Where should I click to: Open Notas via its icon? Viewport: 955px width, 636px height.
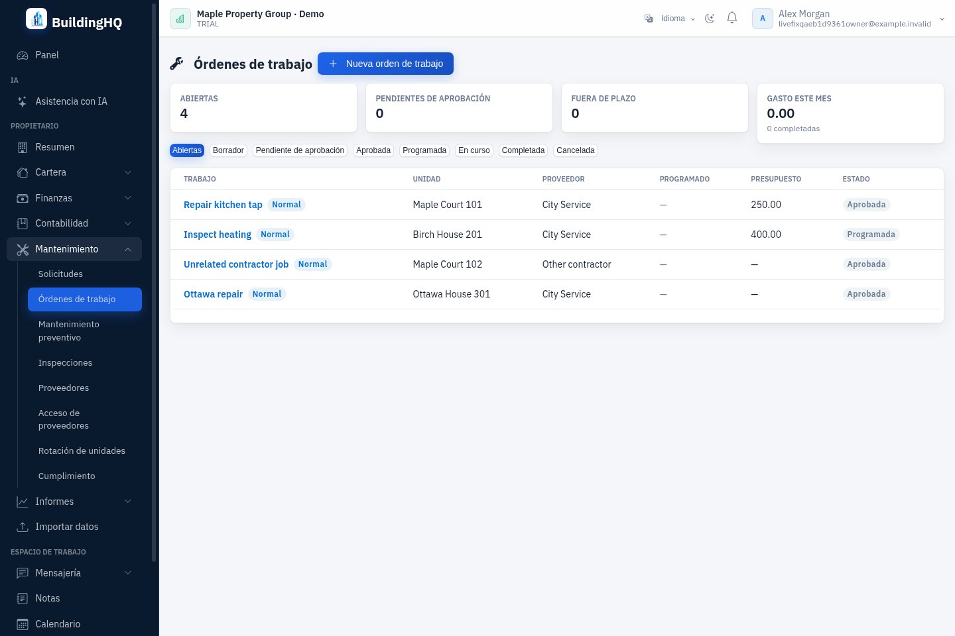(x=23, y=598)
